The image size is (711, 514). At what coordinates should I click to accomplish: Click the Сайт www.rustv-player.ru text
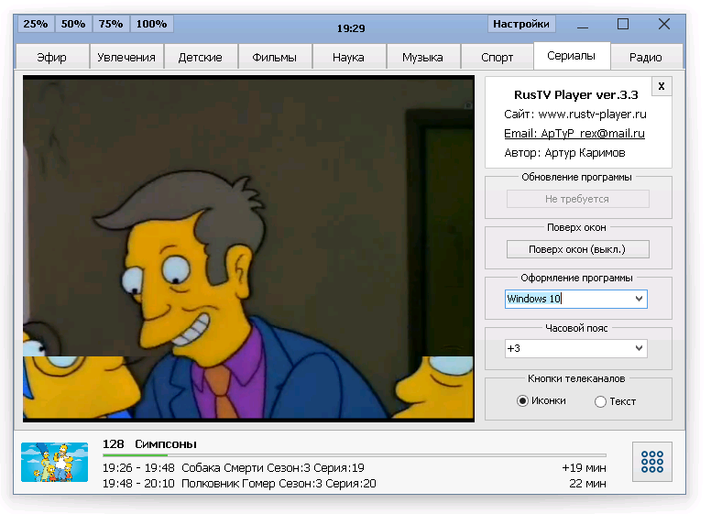coord(575,114)
